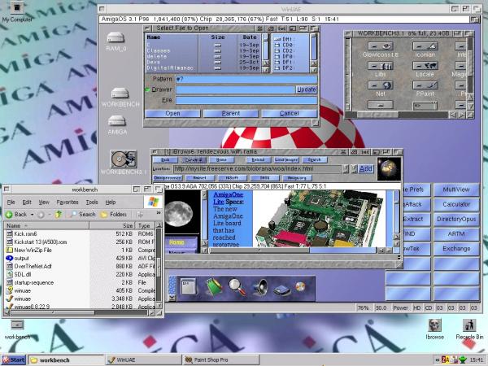Image resolution: width=488 pixels, height=366 pixels.
Task: Open the GlowIcons drawer icon
Action: pos(381,46)
